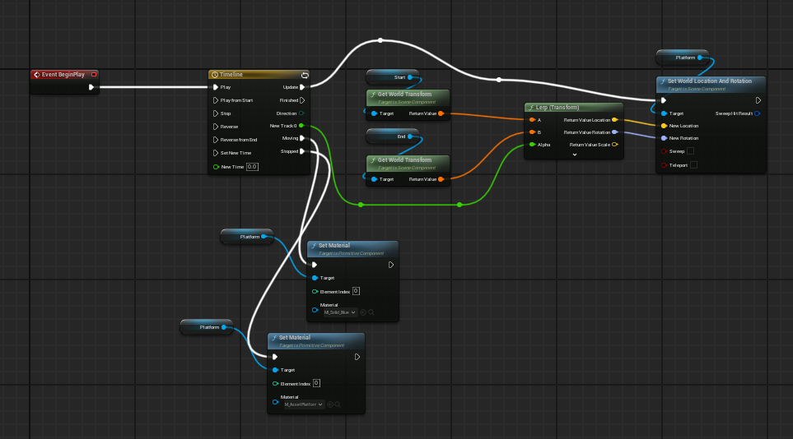793x439 pixels.
Task: Click the Timeline Stop input pin
Action: (x=216, y=113)
